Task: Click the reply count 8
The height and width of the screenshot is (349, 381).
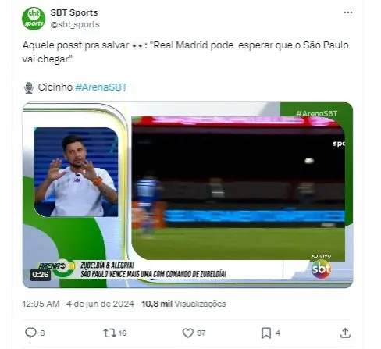Action: (x=42, y=333)
